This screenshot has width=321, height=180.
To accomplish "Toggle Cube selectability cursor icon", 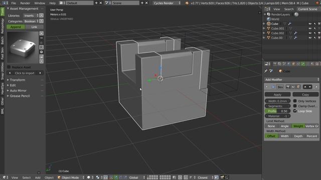I will pos(314,23).
